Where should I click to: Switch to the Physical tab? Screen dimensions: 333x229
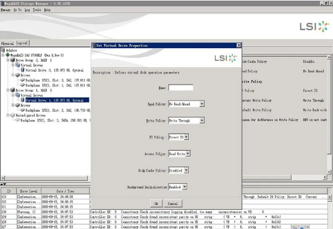(x=7, y=43)
